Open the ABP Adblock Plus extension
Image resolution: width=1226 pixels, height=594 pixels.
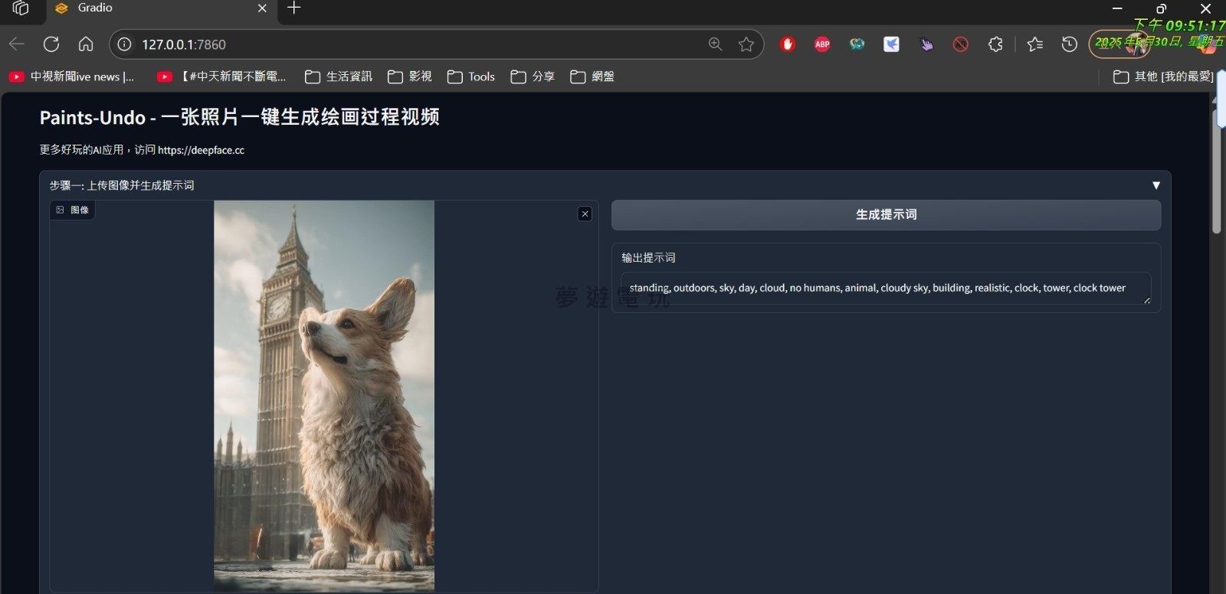pyautogui.click(x=822, y=44)
